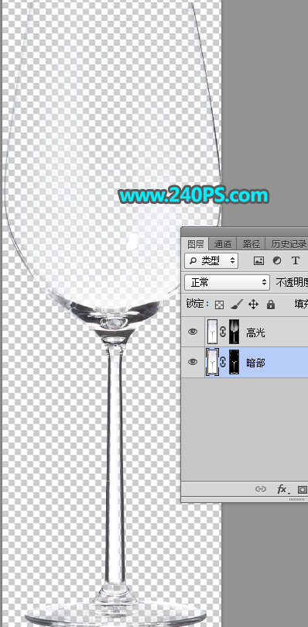Filter layers by adjustment layer icon

(277, 260)
